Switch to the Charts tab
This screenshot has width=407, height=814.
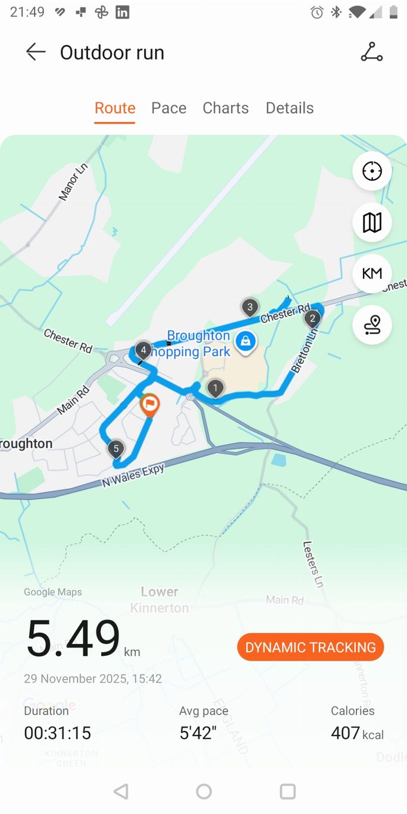tap(226, 108)
